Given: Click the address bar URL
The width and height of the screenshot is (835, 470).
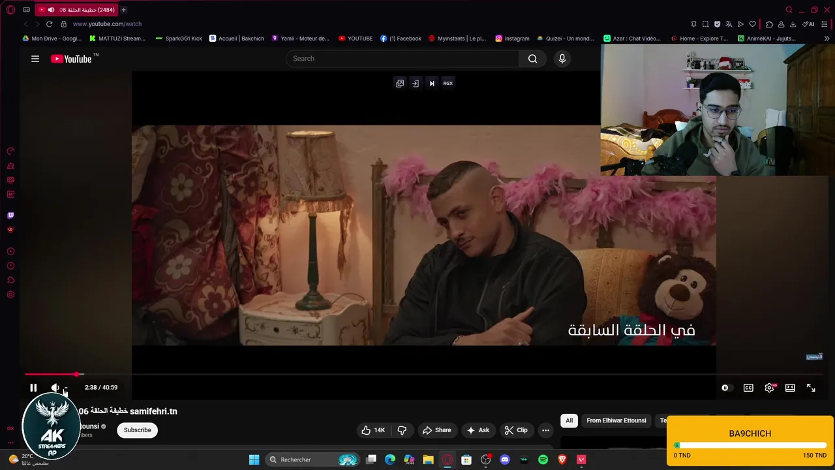Looking at the screenshot, I should [107, 24].
